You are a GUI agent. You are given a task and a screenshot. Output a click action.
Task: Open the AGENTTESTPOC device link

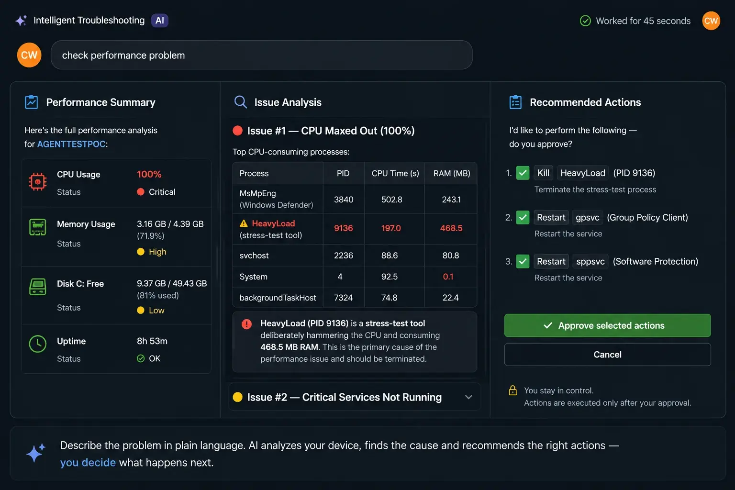pos(71,144)
